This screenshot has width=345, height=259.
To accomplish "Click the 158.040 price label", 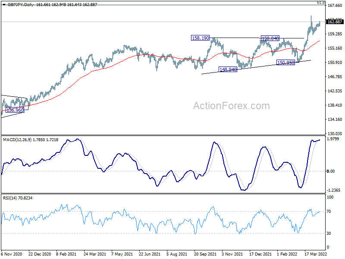I will (270, 38).
